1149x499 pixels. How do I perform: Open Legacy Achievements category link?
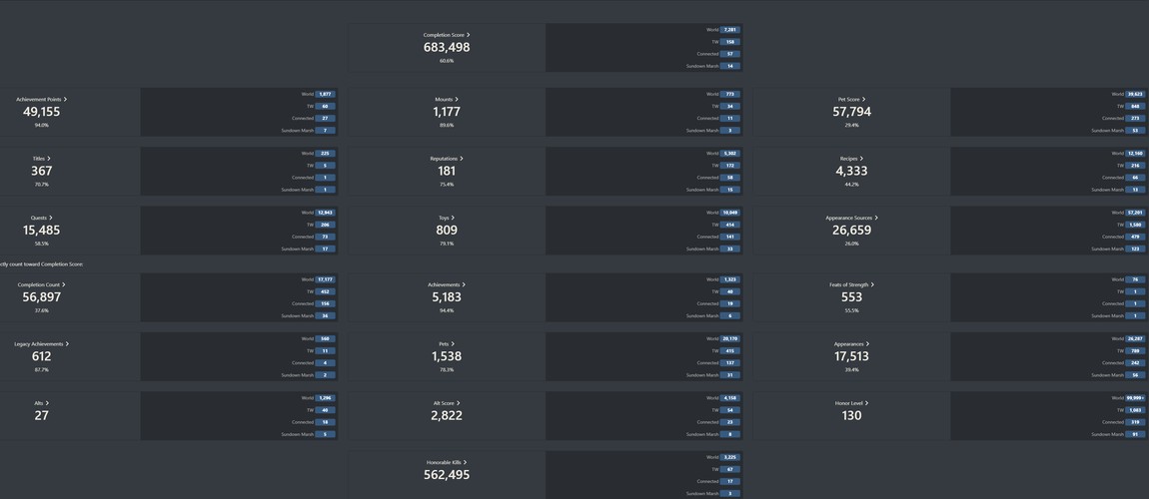pyautogui.click(x=42, y=344)
